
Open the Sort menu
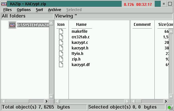[39, 10]
